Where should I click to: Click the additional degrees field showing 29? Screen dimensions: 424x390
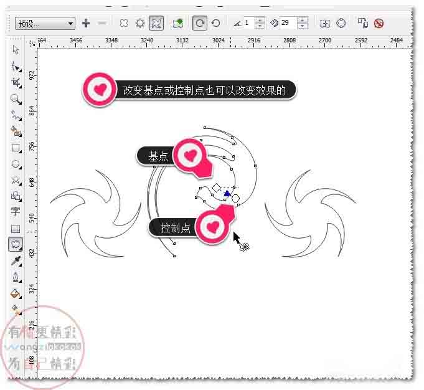coord(288,23)
